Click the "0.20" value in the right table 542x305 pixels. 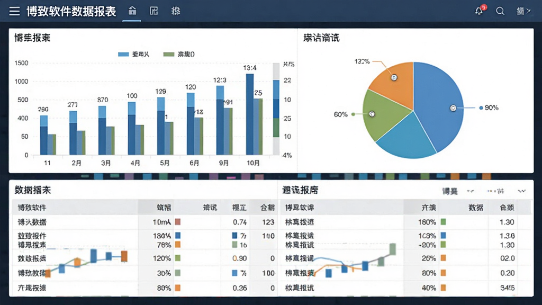tap(507, 273)
